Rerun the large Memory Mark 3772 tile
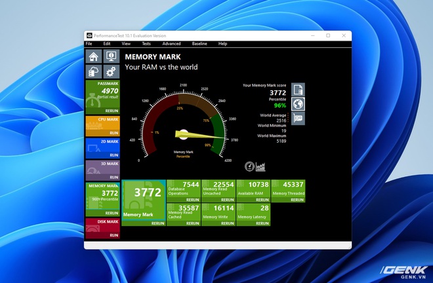 pos(157,223)
